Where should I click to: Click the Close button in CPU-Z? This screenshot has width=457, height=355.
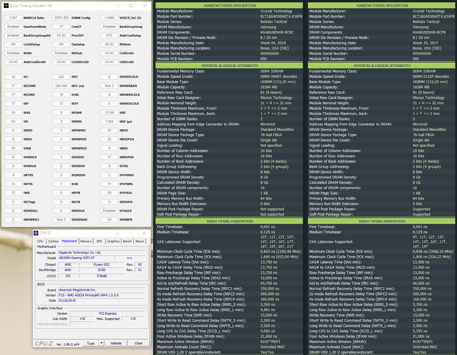[x=138, y=343]
